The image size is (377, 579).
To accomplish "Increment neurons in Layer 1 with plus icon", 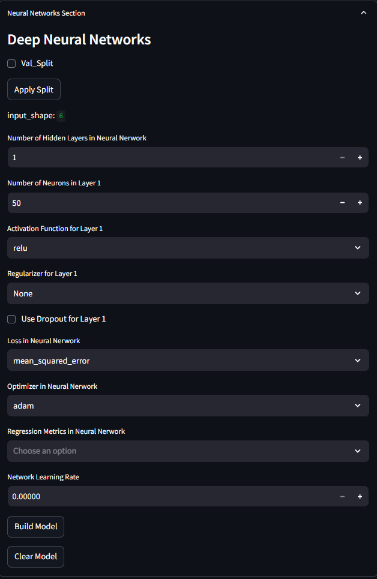I will click(x=360, y=203).
